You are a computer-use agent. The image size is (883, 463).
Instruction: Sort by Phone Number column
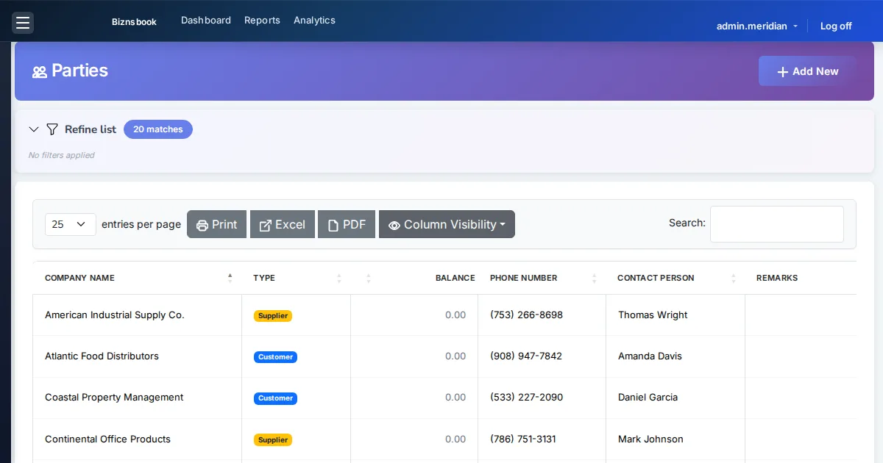[542, 278]
